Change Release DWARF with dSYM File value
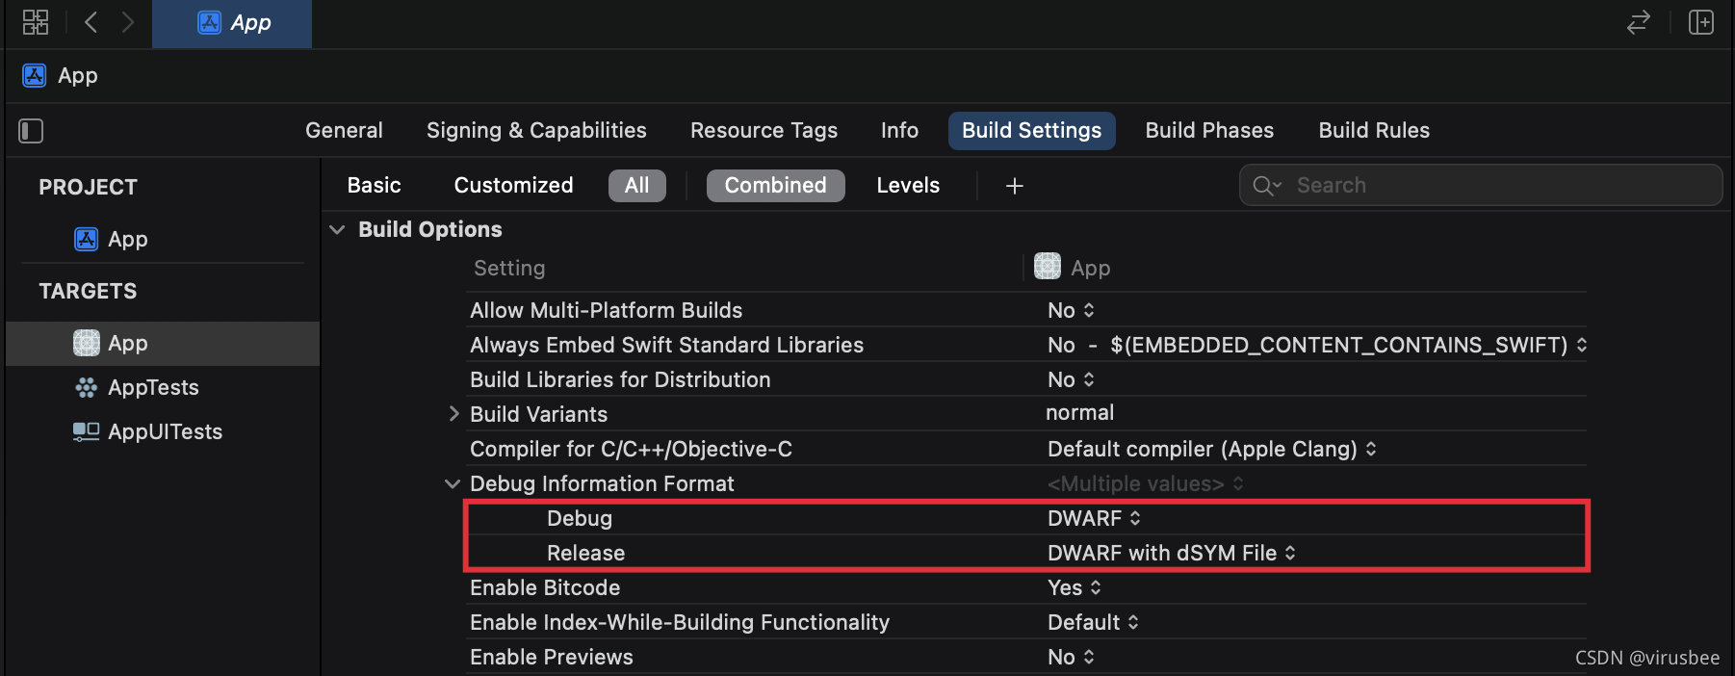Viewport: 1735px width, 676px height. [x=1172, y=553]
